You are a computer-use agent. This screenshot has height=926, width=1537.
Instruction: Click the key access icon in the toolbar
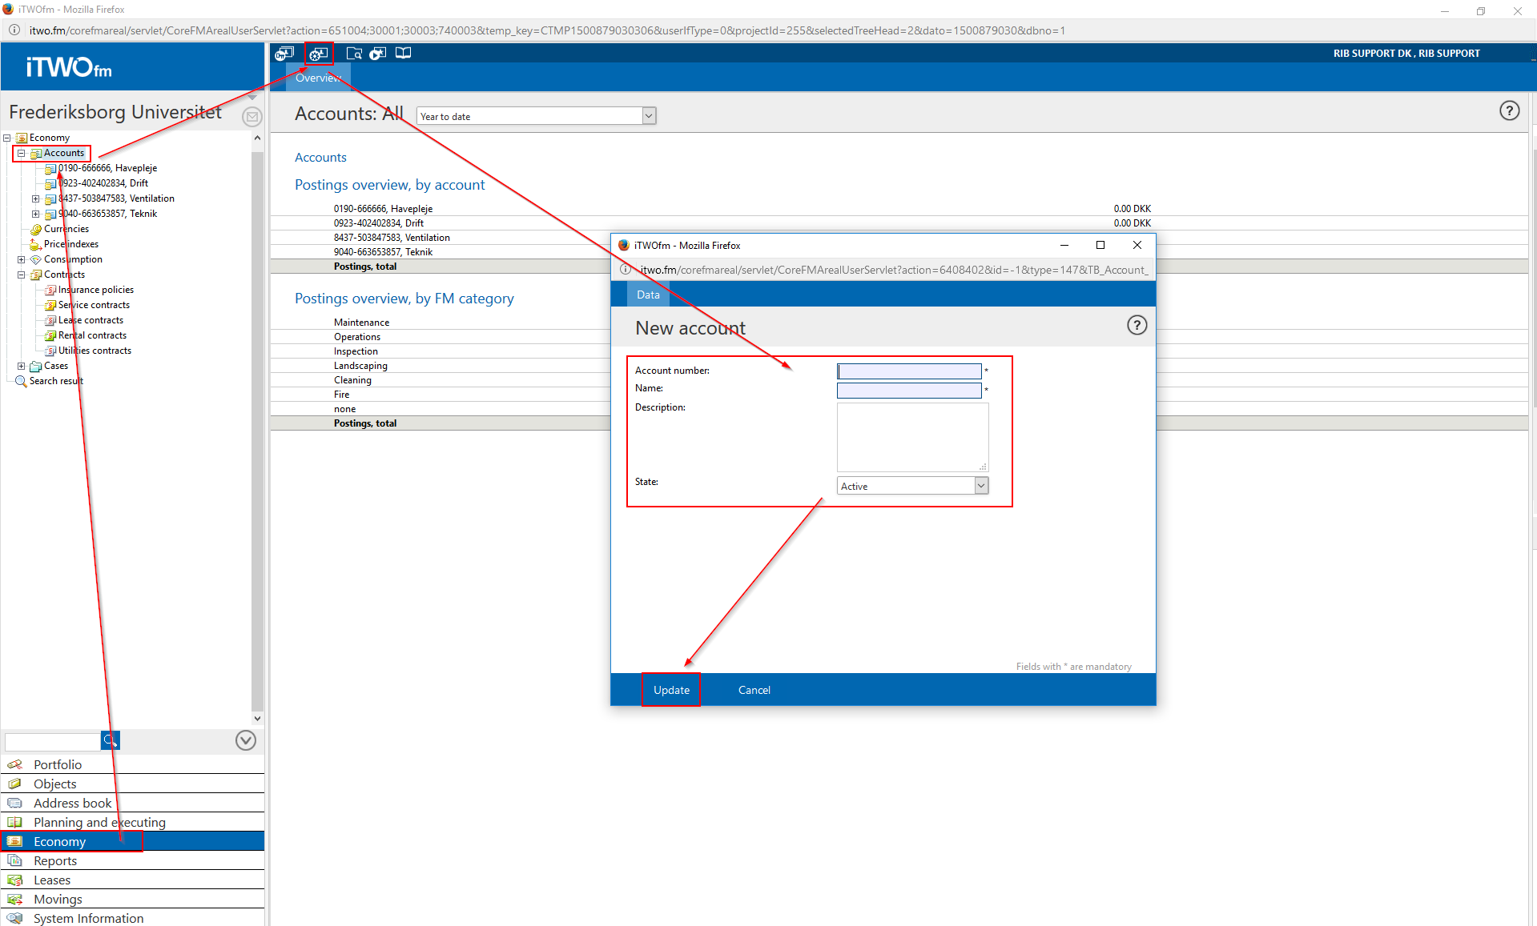(x=284, y=54)
